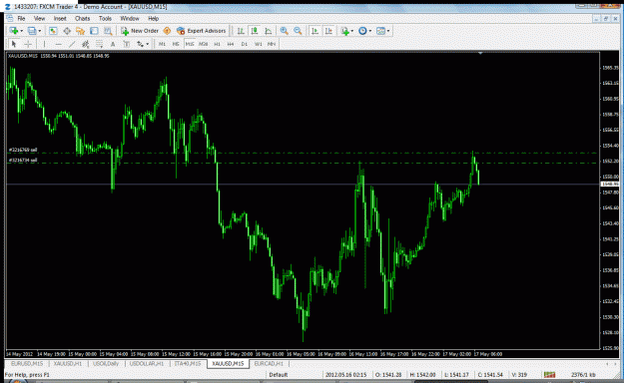Open the arrows objects icon
The image size is (624, 383).
(140, 44)
